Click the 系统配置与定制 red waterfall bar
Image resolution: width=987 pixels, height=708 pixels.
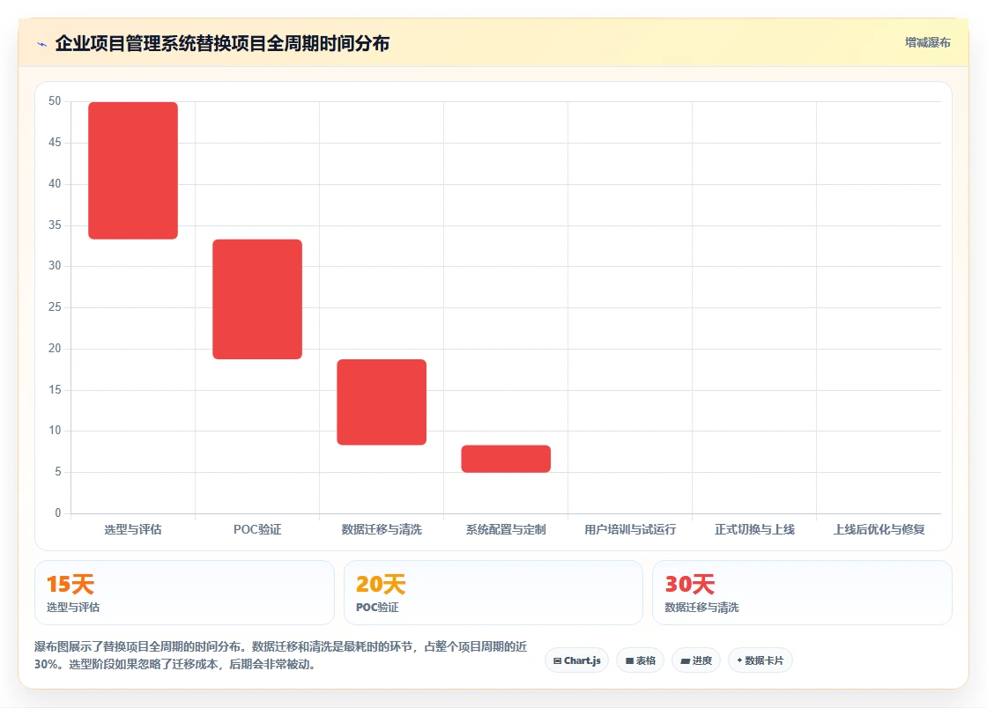point(506,459)
